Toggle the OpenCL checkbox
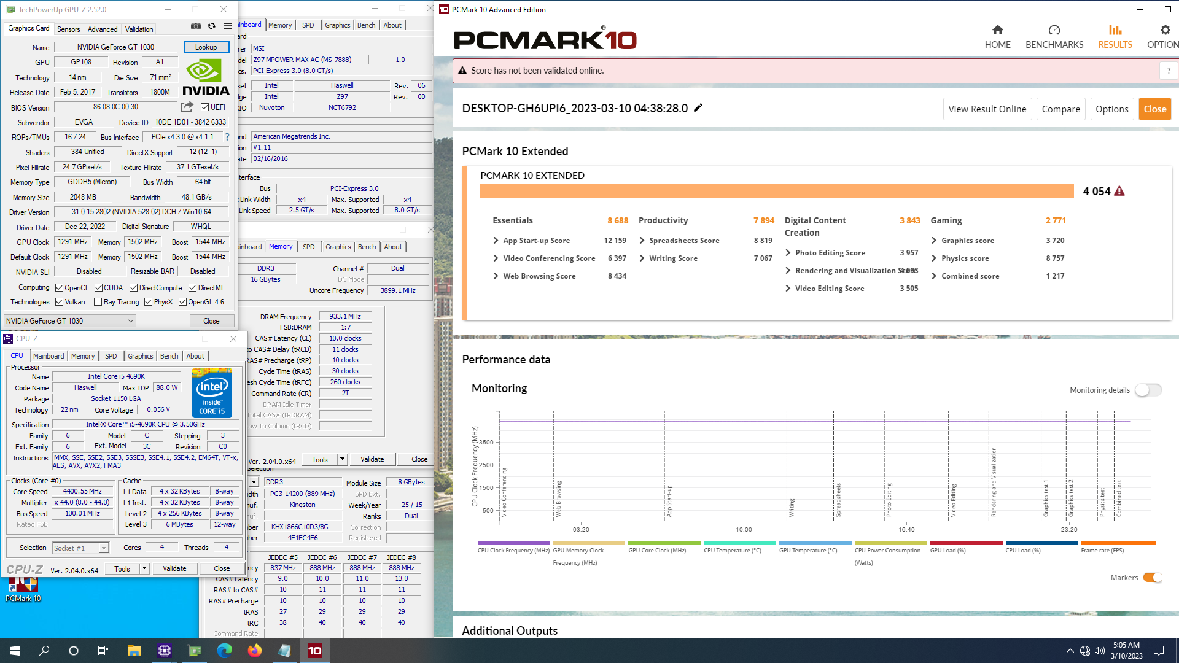Screen dimensions: 1179x663 point(60,287)
